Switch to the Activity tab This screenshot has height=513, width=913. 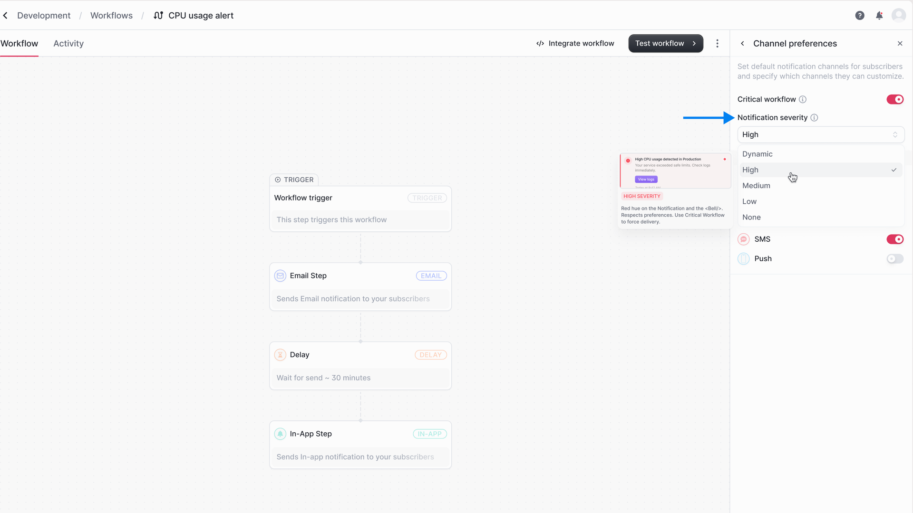pyautogui.click(x=68, y=43)
